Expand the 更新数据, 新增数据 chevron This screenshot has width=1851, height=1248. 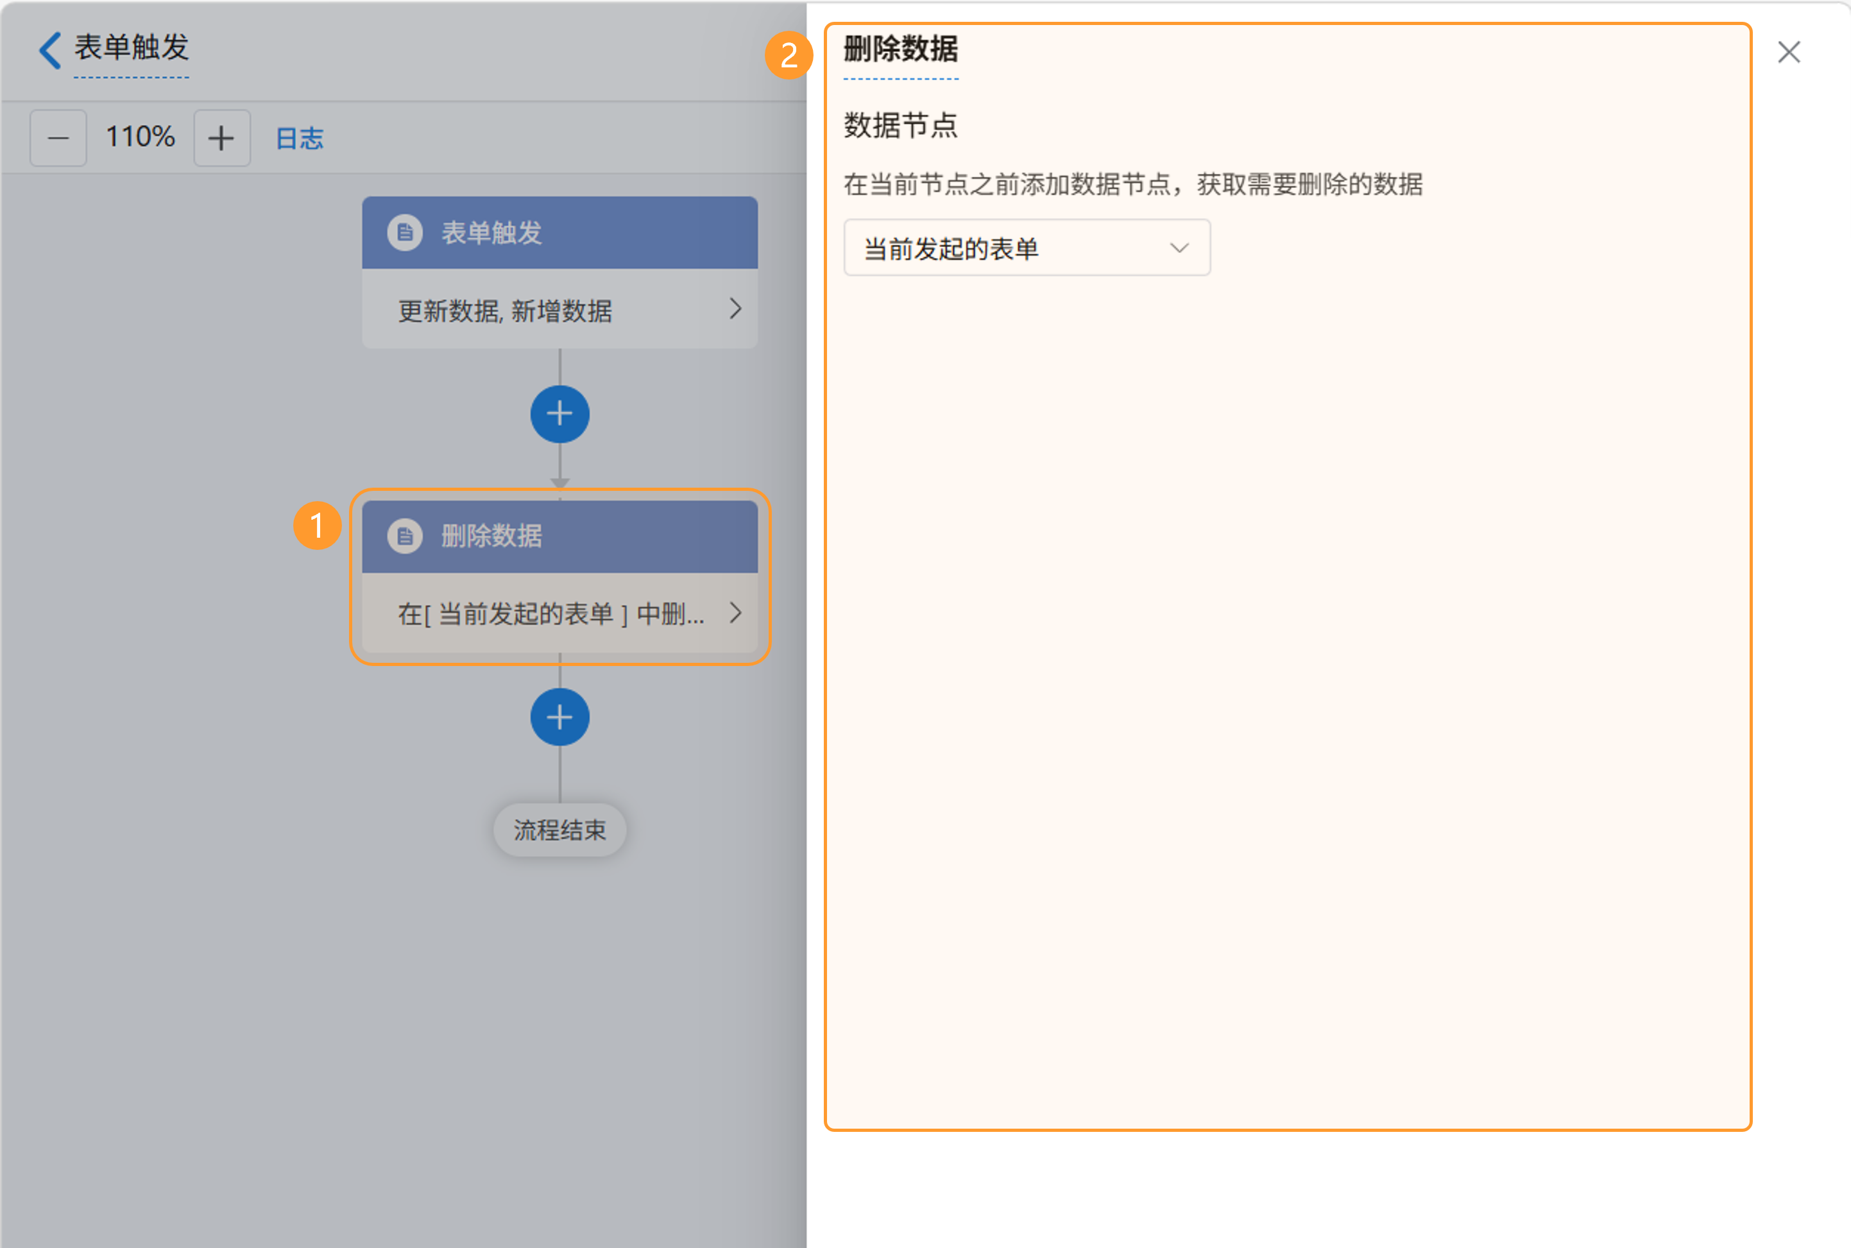735,309
